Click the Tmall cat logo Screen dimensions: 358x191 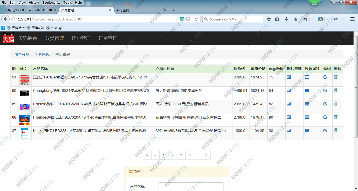8,38
